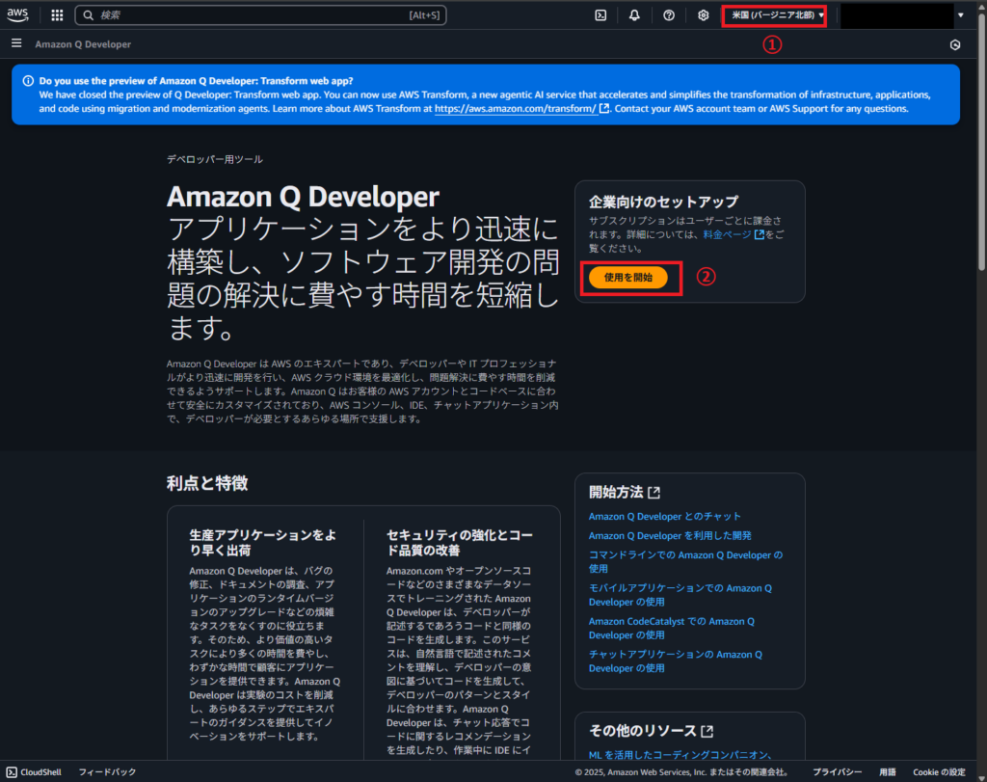
Task: Click external link icon after transform URL
Action: point(604,108)
